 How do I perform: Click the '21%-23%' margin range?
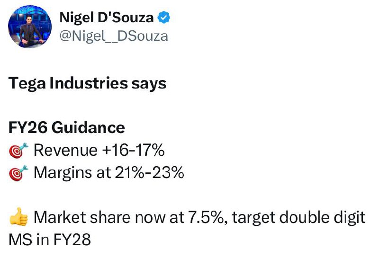pyautogui.click(x=149, y=172)
